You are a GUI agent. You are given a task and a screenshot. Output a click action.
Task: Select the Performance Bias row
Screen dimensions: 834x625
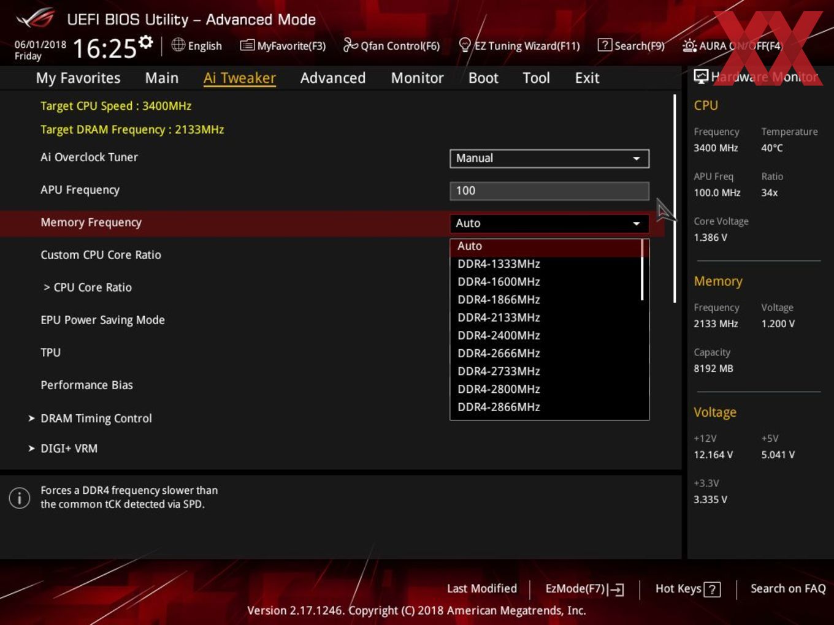86,385
